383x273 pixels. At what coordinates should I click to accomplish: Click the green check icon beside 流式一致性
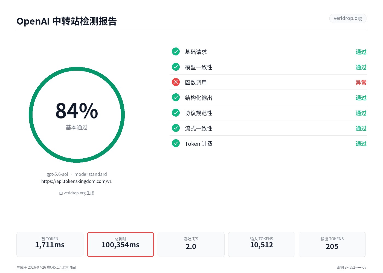click(x=176, y=128)
